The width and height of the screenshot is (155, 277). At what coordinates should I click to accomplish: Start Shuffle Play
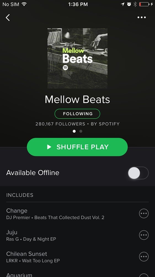[x=77, y=147]
